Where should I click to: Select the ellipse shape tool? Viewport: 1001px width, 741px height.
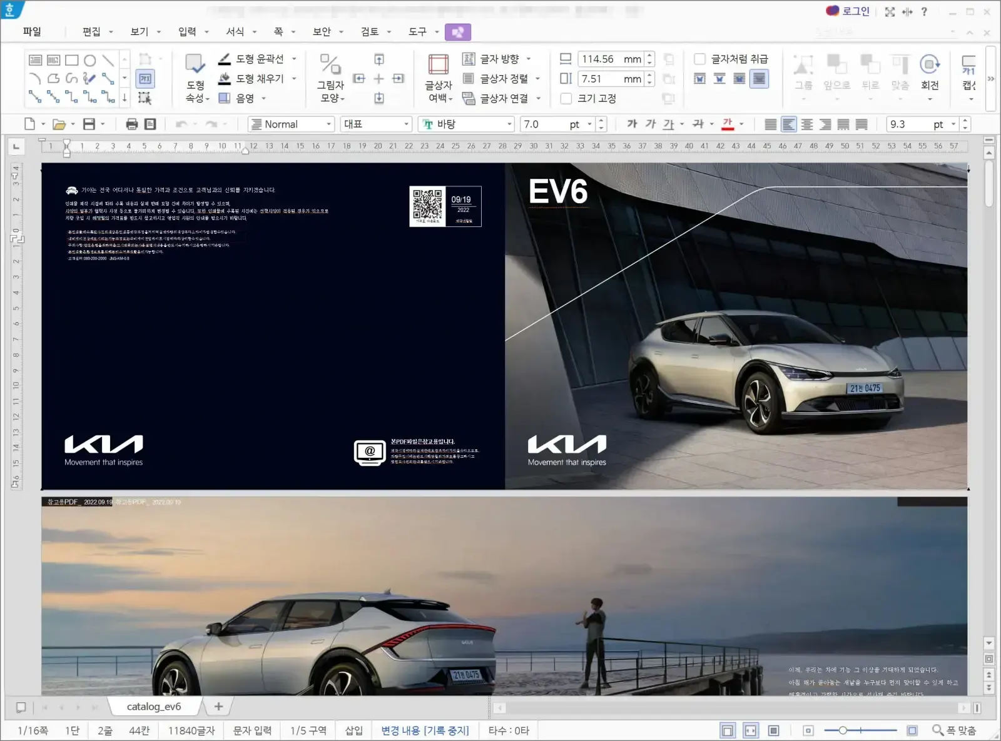coord(90,60)
